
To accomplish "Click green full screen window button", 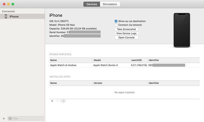I will click(x=13, y=4).
